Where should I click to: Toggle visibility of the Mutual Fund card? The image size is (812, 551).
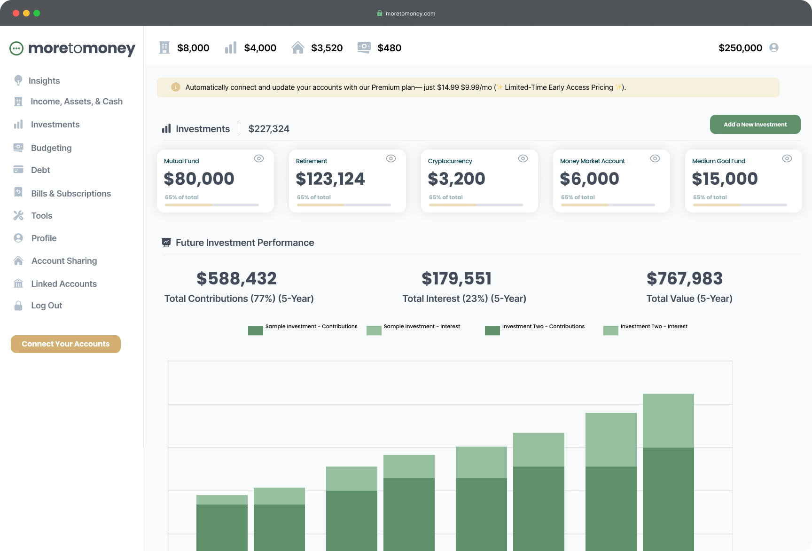[259, 158]
